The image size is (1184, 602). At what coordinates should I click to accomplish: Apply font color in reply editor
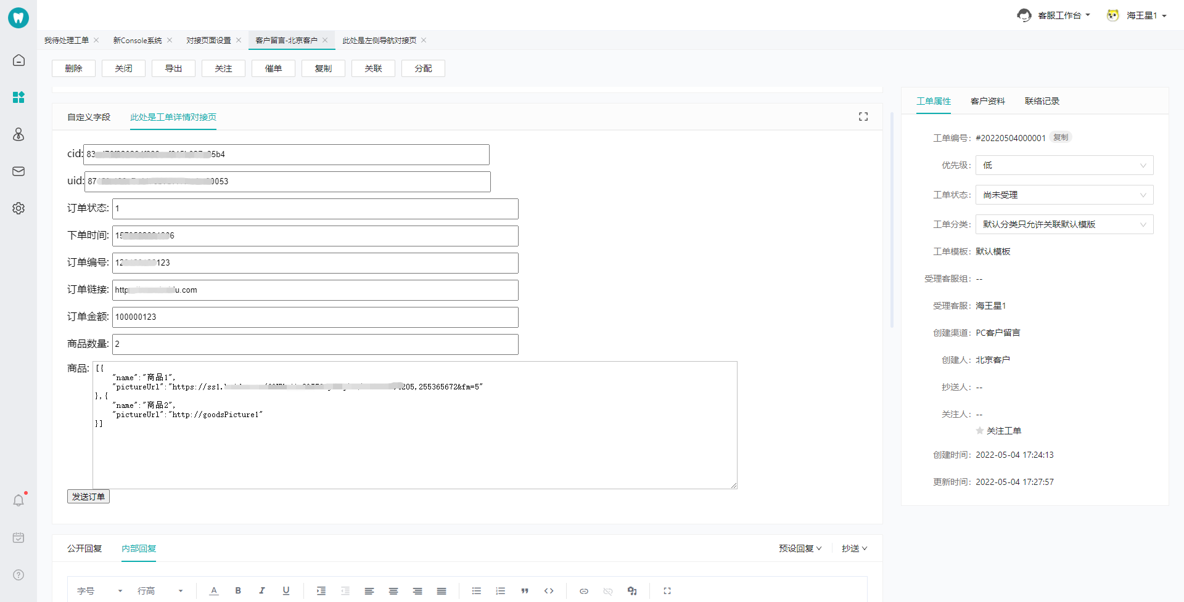[214, 591]
